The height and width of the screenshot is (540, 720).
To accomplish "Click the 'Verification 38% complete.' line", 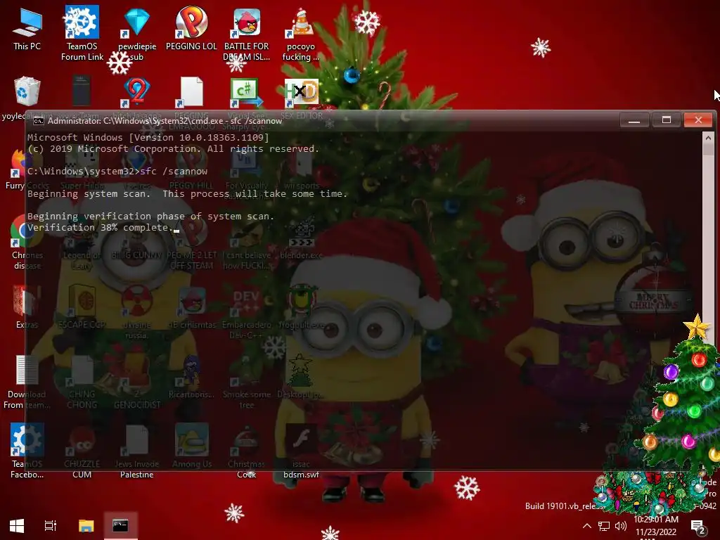I will tap(100, 227).
